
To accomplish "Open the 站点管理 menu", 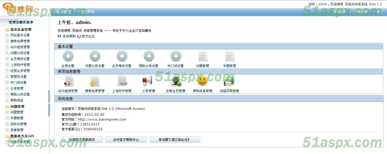I will point(63,12).
